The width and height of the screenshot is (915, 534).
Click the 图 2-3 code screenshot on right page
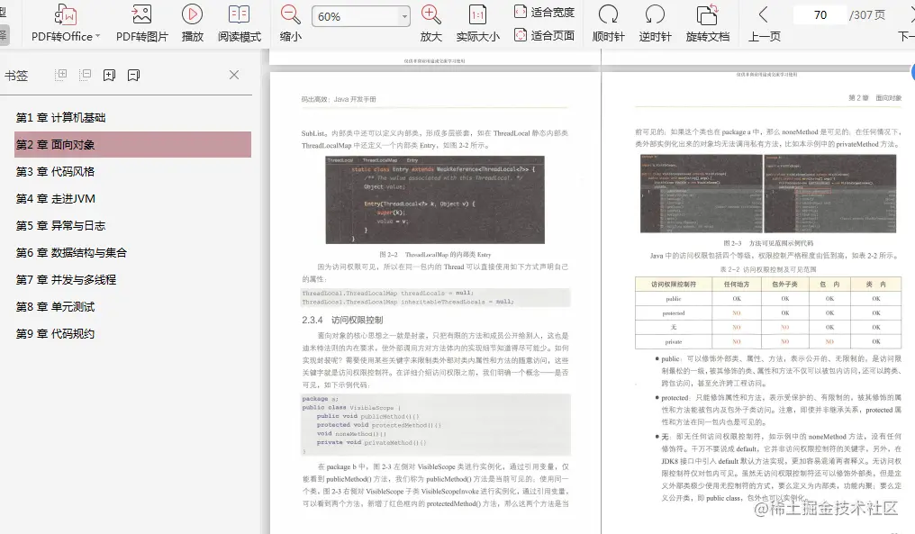pos(768,194)
